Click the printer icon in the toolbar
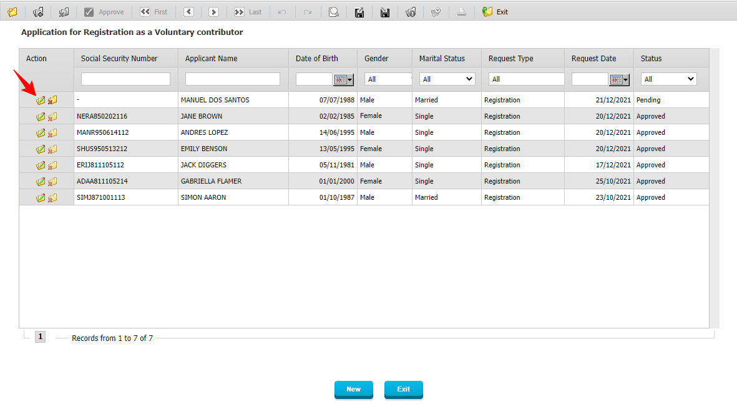The height and width of the screenshot is (409, 737). tap(462, 12)
